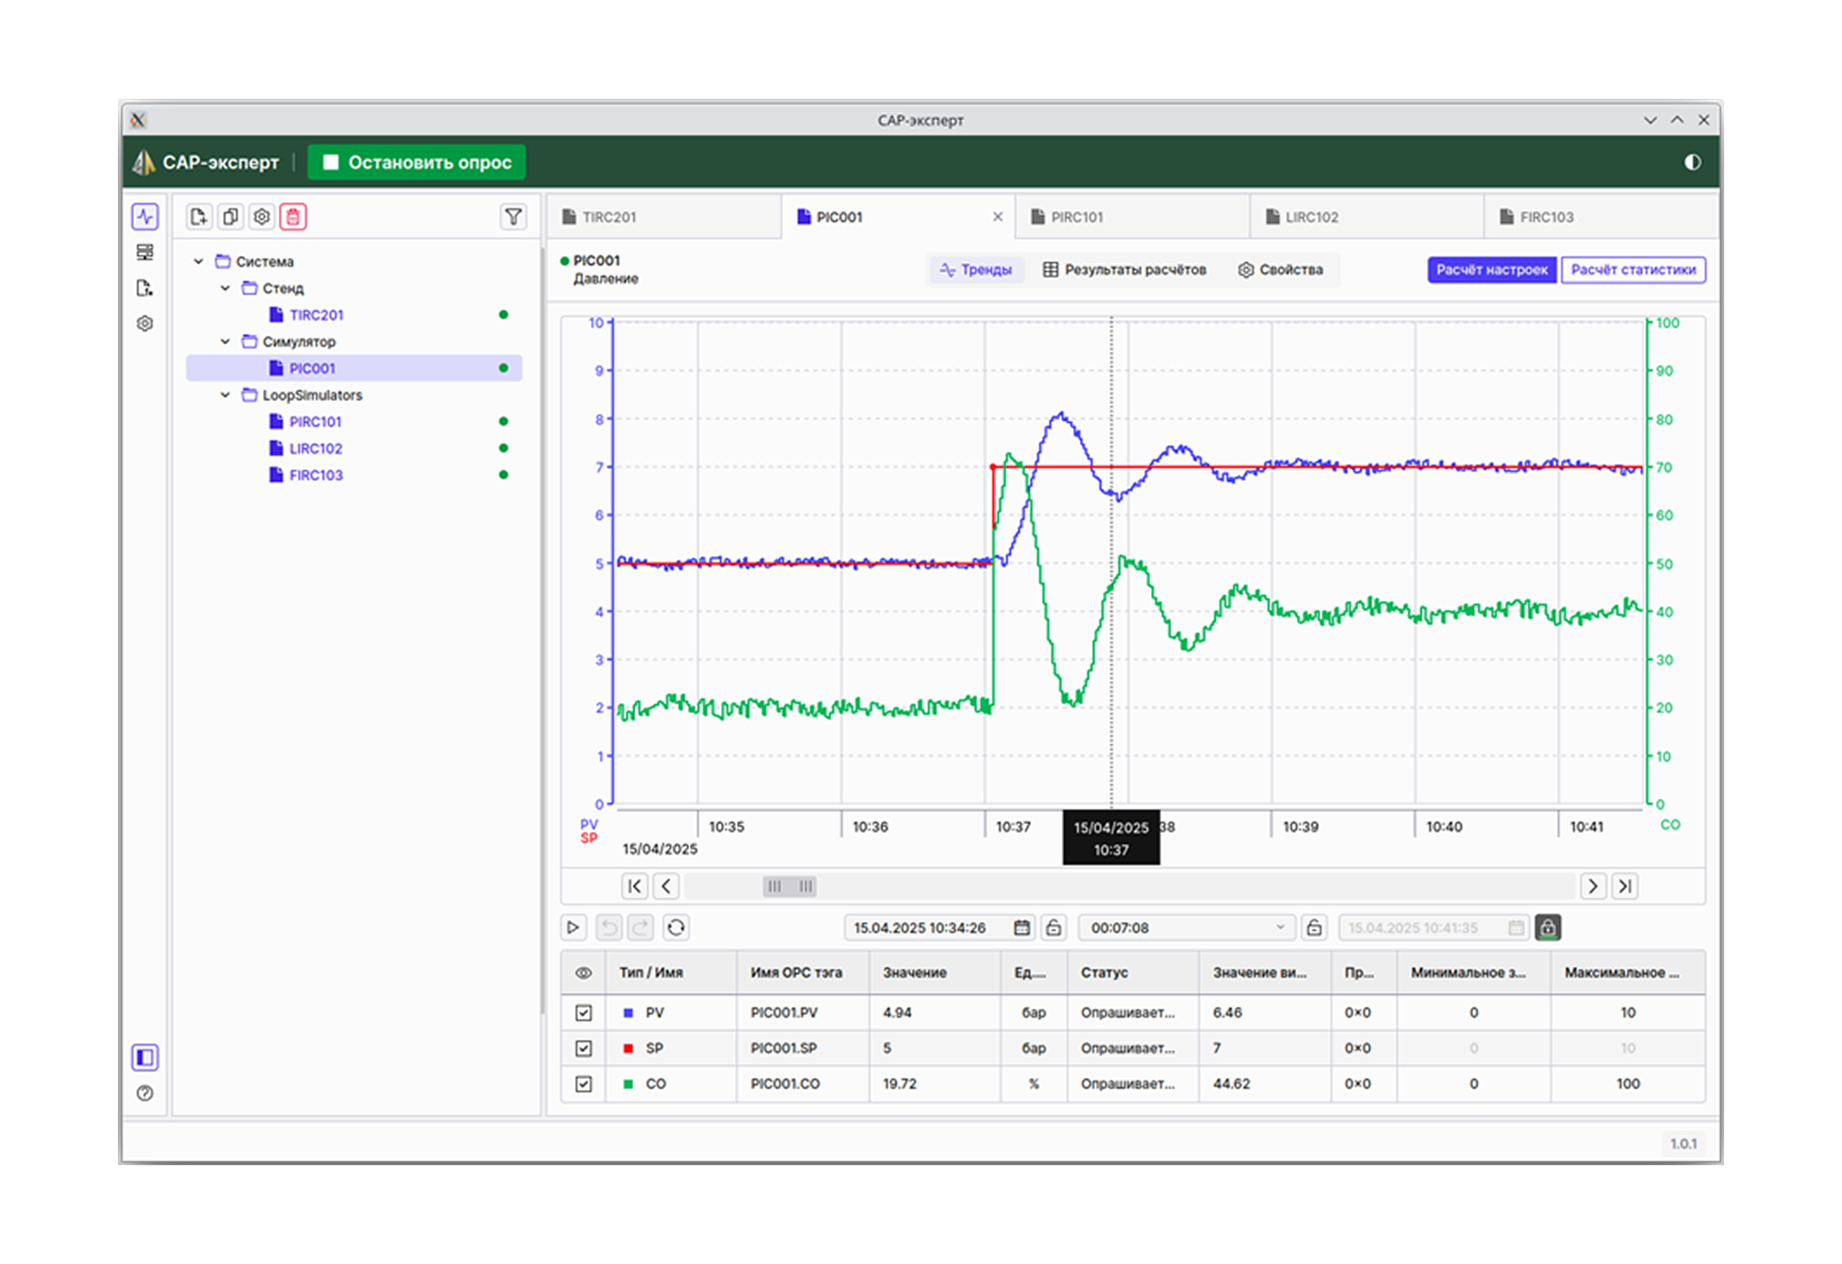Viewport: 1842px width, 1264px height.
Task: Click PV blue color swatch
Action: point(629,1013)
